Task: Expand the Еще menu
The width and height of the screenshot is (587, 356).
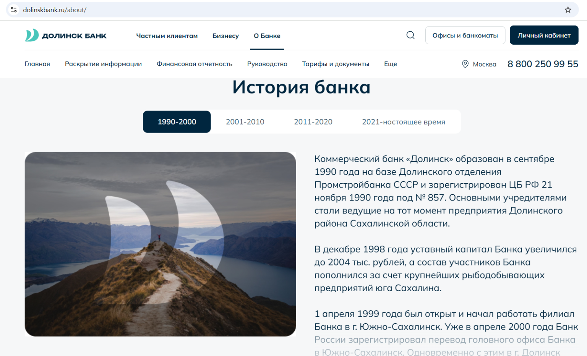Action: click(x=390, y=64)
